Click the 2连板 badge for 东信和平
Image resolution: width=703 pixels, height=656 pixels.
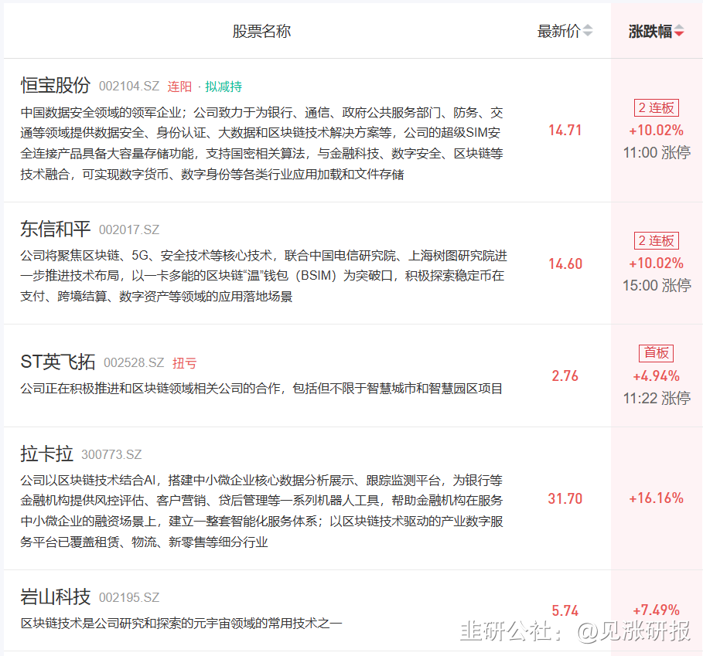[657, 241]
